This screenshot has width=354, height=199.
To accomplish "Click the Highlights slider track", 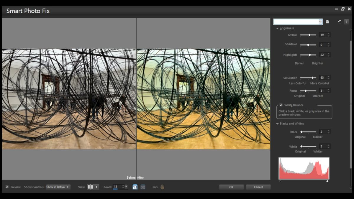I will 308,55.
